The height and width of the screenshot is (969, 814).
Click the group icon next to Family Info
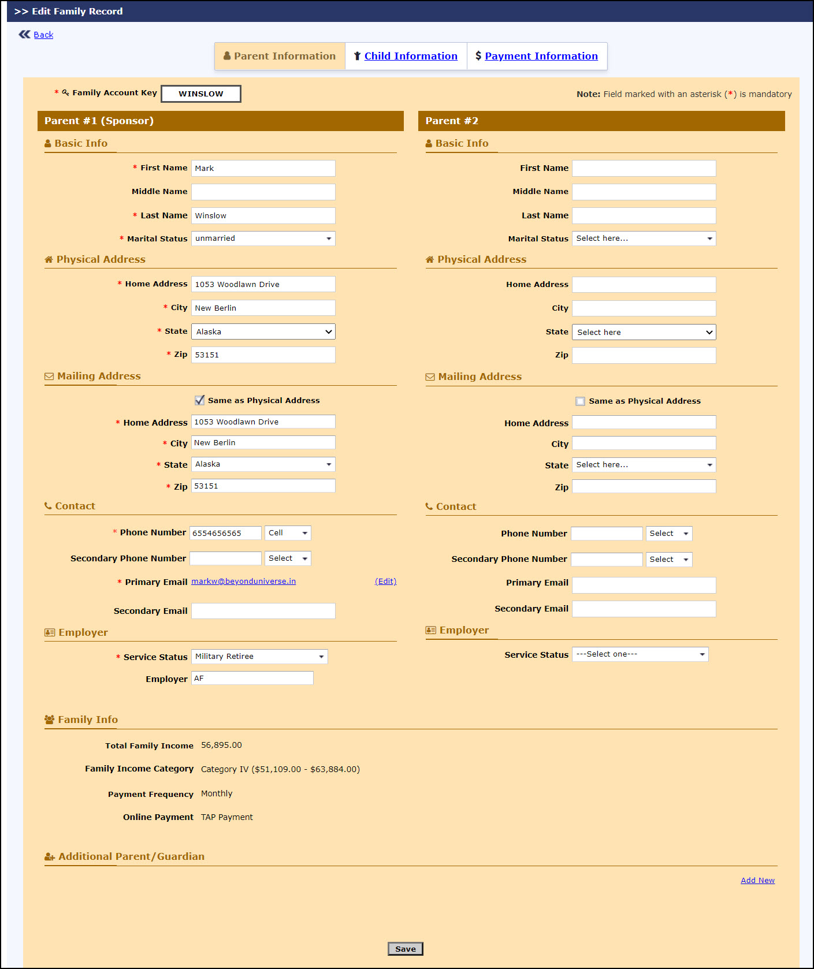click(x=50, y=720)
